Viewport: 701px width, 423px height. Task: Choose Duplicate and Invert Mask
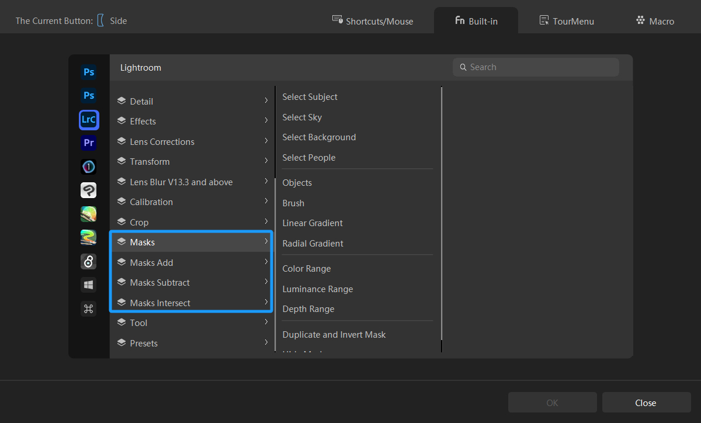coord(334,335)
